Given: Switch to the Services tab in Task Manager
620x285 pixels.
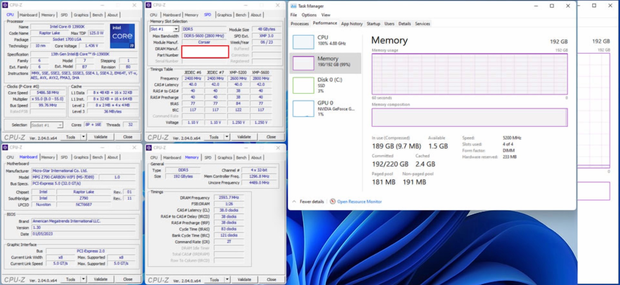Looking at the screenshot, I should click(x=422, y=24).
